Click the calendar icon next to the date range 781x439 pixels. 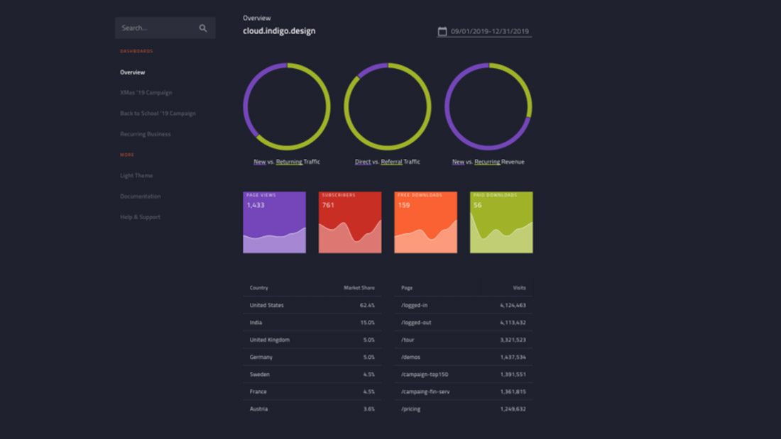pyautogui.click(x=443, y=31)
